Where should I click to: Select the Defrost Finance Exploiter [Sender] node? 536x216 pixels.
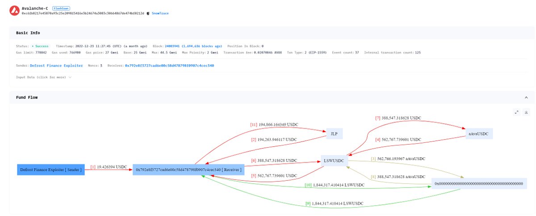51,170
